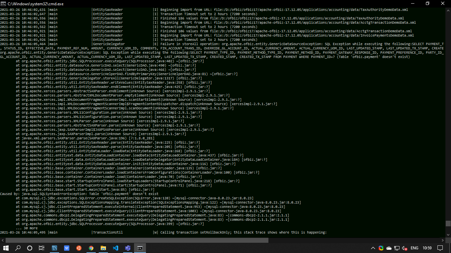Switch to Visual Studio Code
The image size is (451, 253).
point(115,248)
